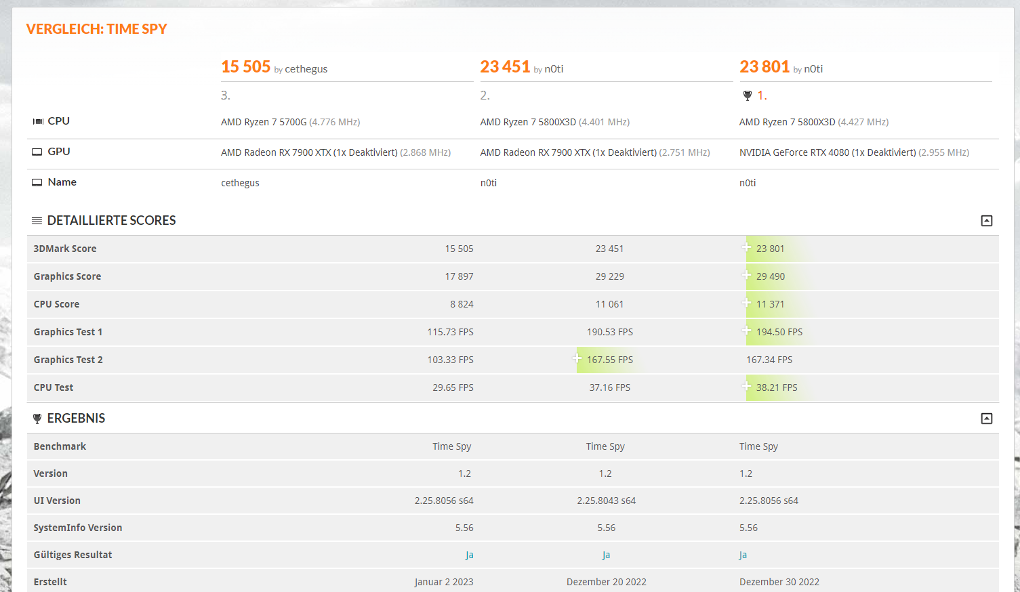Click the 'UI Version' row label
This screenshot has width=1020, height=592.
coord(57,501)
